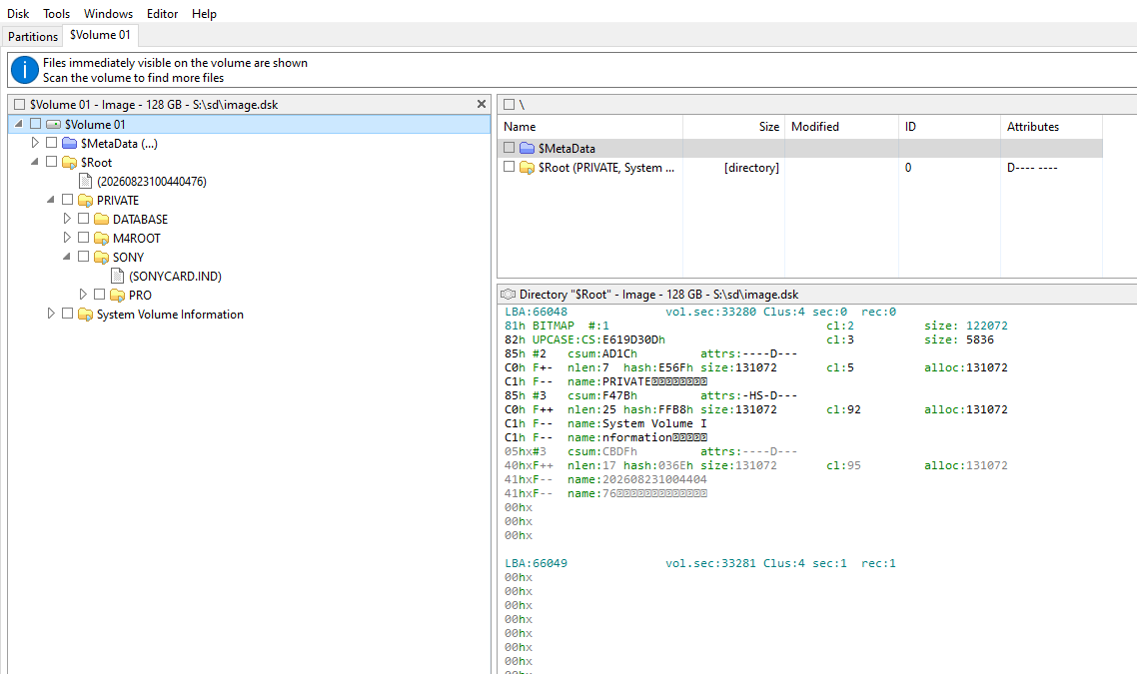Click the [directory] size cell of $Root
1137x674 pixels.
point(751,168)
